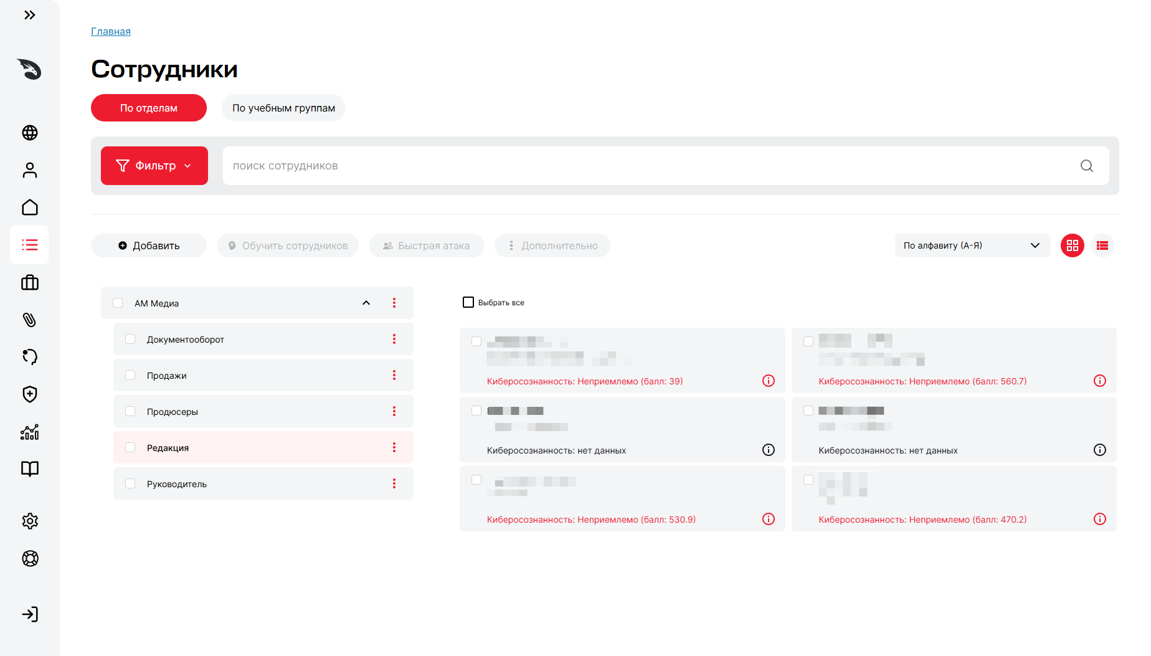The image size is (1151, 656).
Task: Check the Документооборот checkbox
Action: tap(130, 339)
